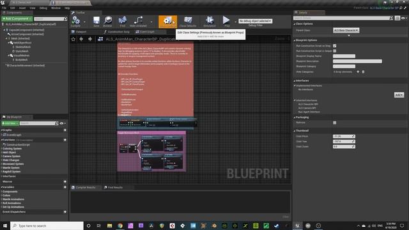Screen dimensions: 409x230
Task: Click Task View icon on taskbar
Action: [x=99, y=226]
